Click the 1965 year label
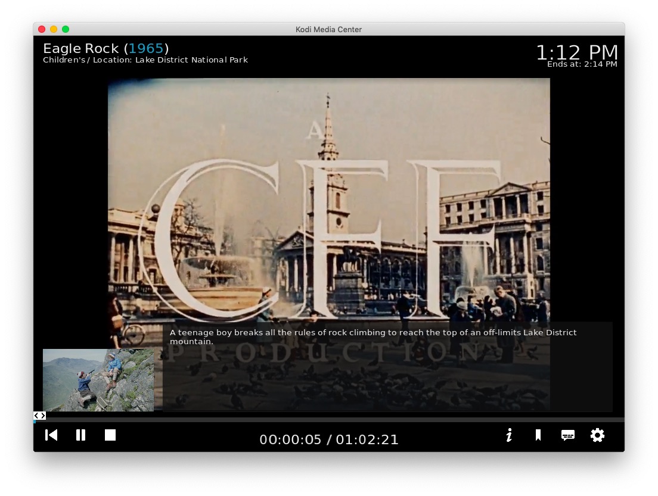The width and height of the screenshot is (658, 496). (x=146, y=48)
